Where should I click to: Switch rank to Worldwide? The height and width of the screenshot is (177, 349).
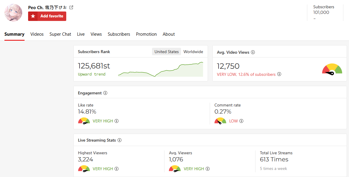(193, 52)
